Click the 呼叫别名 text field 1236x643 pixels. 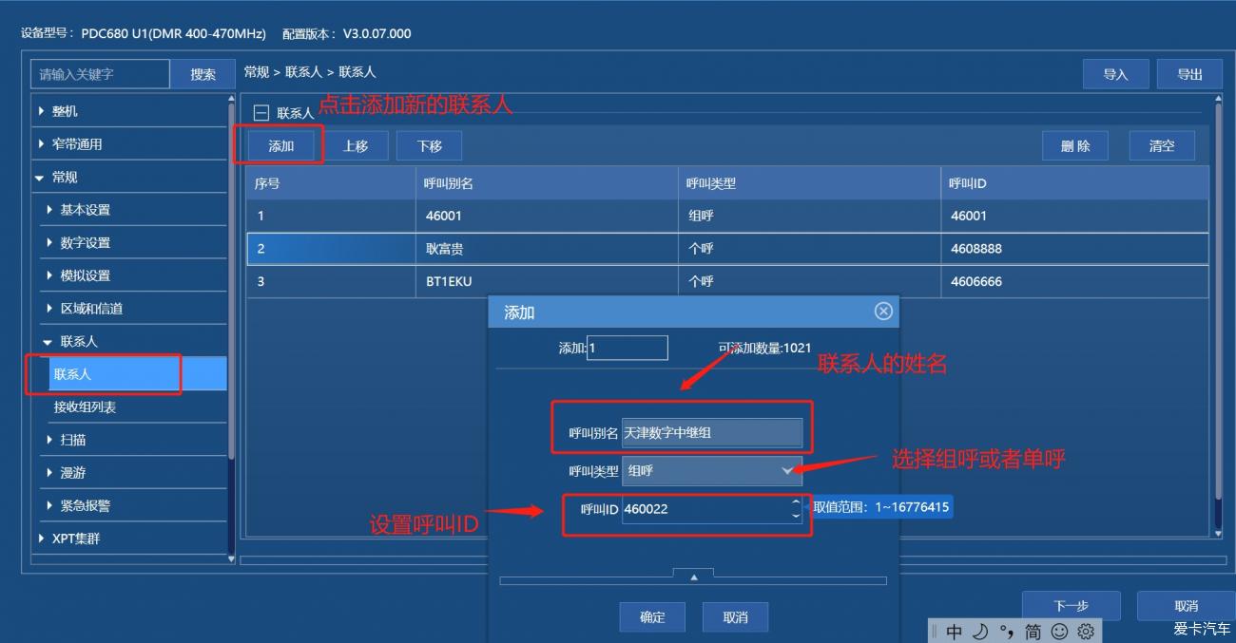tap(711, 433)
